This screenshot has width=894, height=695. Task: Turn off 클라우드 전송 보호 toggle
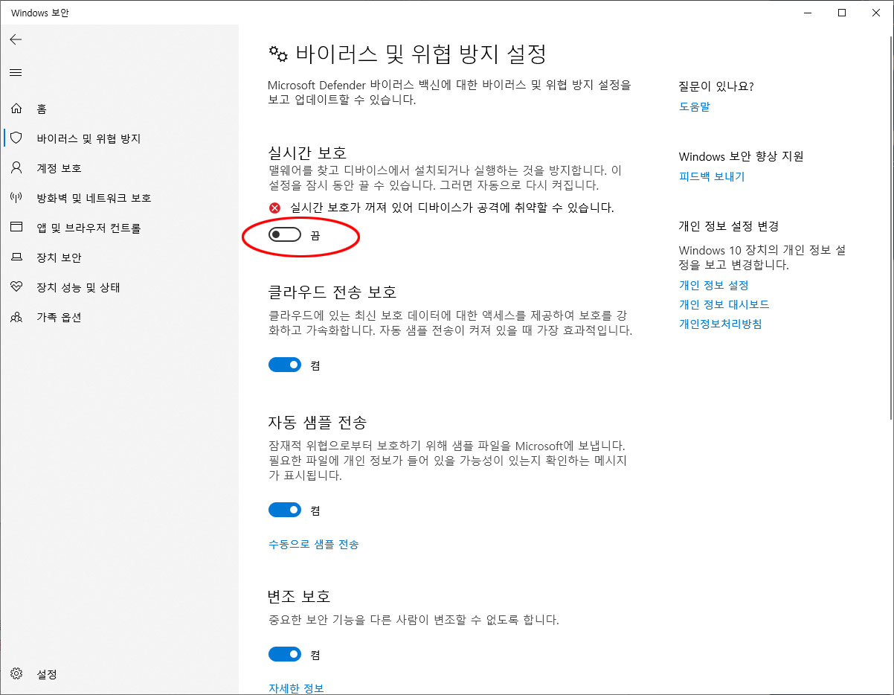[285, 365]
